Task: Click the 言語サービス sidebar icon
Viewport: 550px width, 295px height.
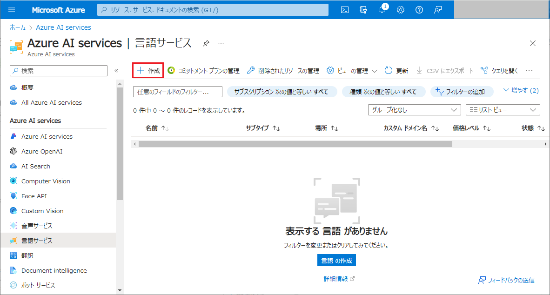Action: (13, 241)
